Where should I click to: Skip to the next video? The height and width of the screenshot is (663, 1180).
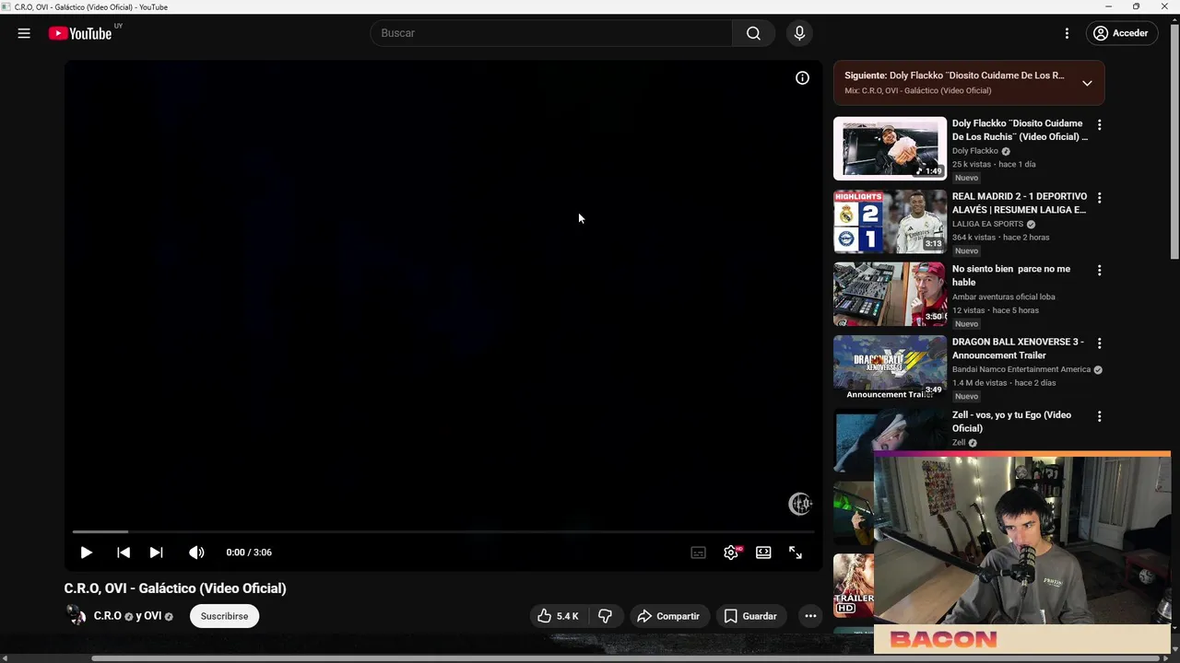(156, 552)
